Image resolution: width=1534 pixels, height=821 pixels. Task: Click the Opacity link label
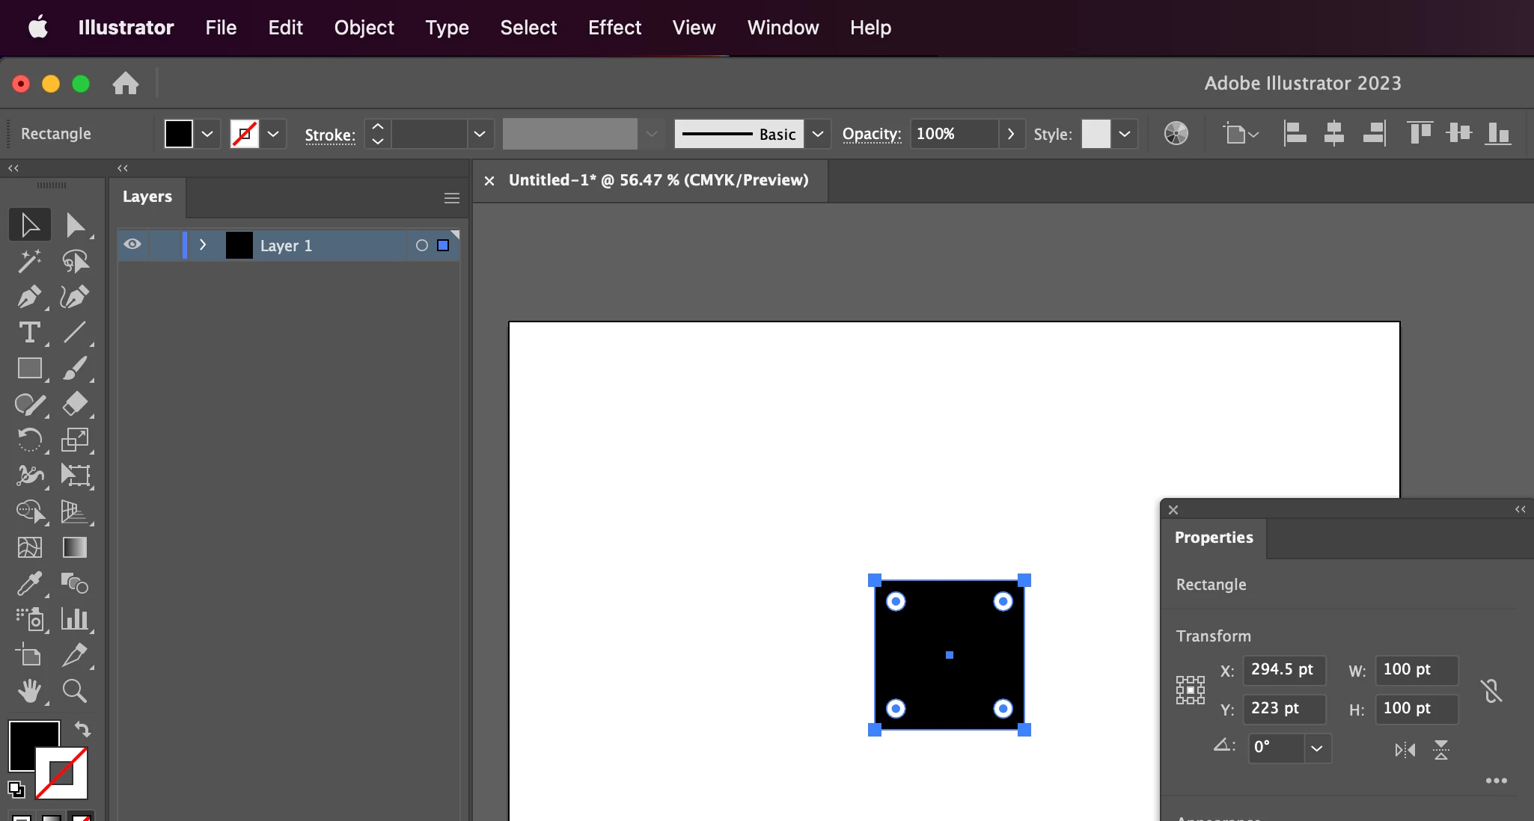point(871,134)
